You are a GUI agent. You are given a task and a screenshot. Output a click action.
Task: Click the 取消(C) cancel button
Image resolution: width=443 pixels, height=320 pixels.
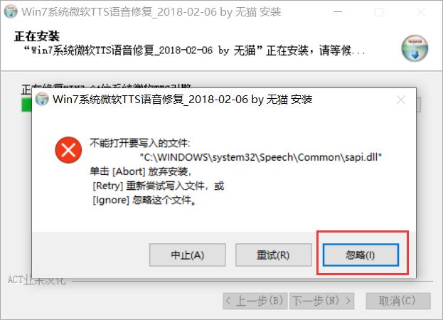click(398, 301)
